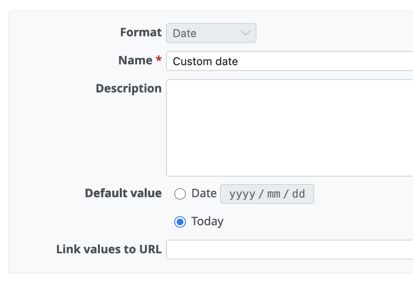Viewport: 413px width, 283px height.
Task: Click the 'Link values to URL' label
Action: coord(109,249)
